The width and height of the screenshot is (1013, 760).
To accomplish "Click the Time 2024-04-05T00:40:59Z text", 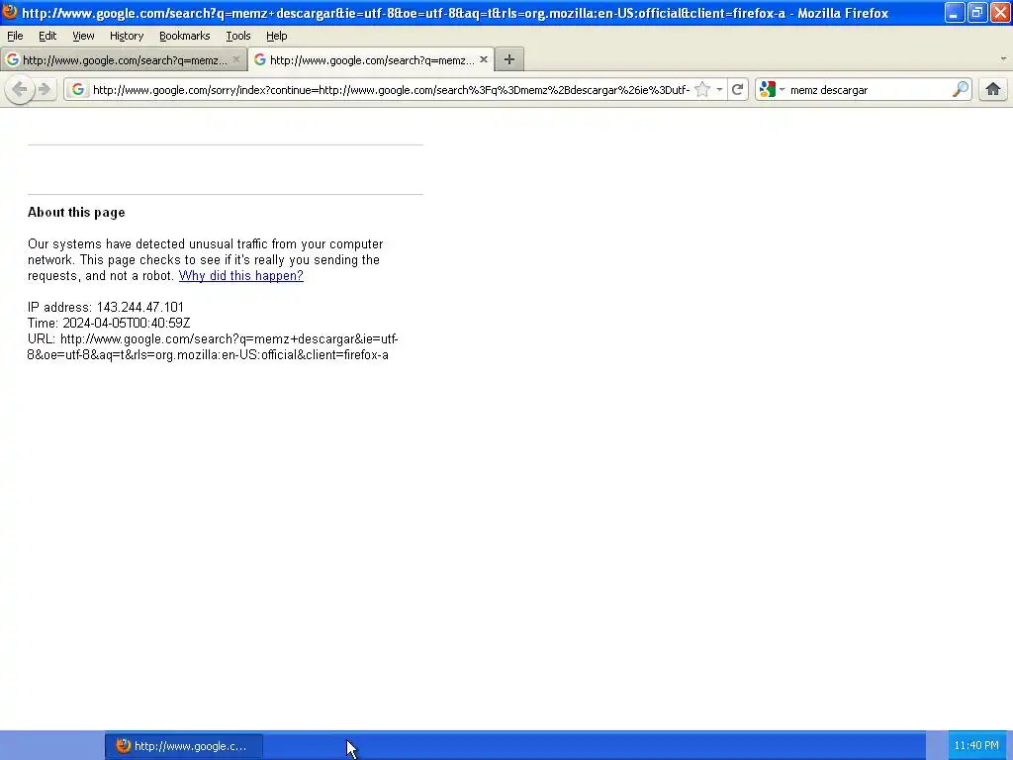I will tap(109, 323).
